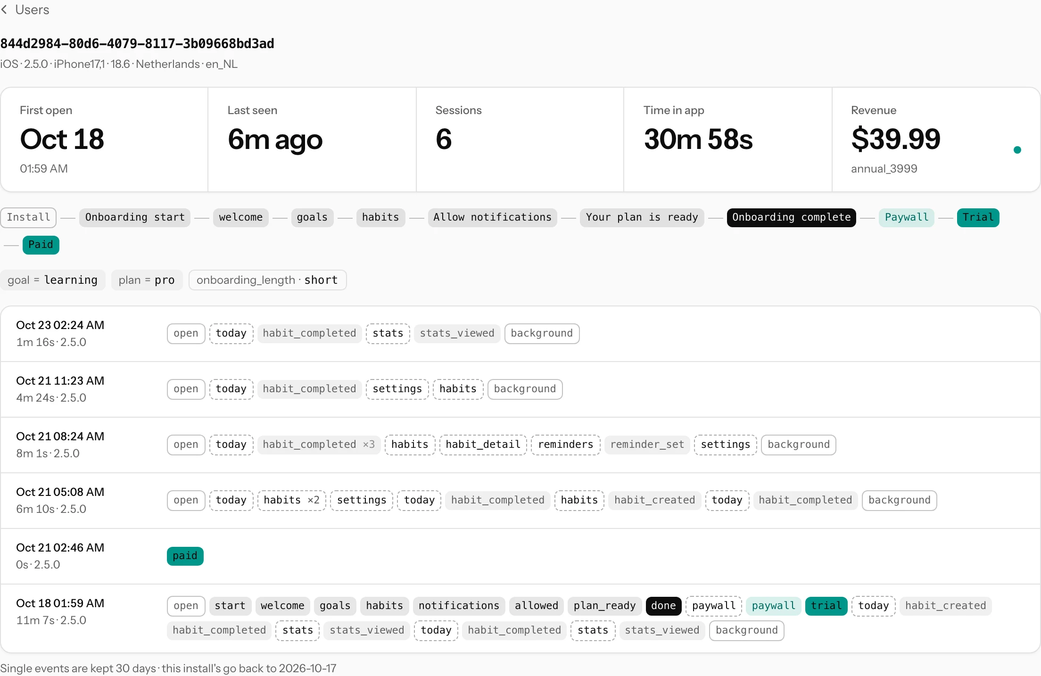Viewport: 1041px width, 676px height.
Task: Click habit_completed in the Oct 23 session
Action: (x=309, y=334)
